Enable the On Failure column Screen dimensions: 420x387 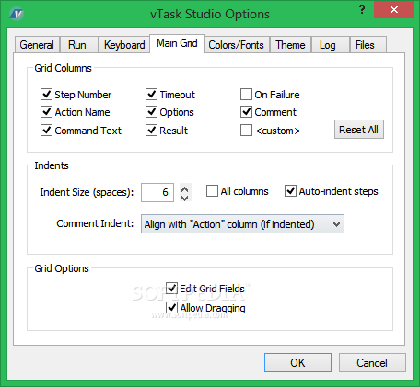(x=246, y=95)
